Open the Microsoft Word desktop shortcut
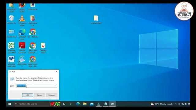The image size is (196, 110). click(12, 61)
